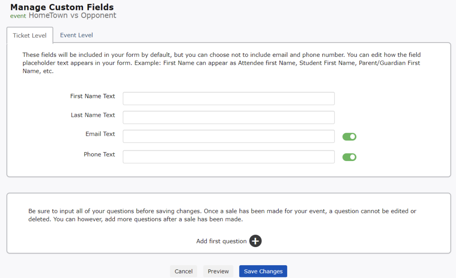Select the Ticket Level tab
Screen dimensions: 456x278
pos(30,36)
